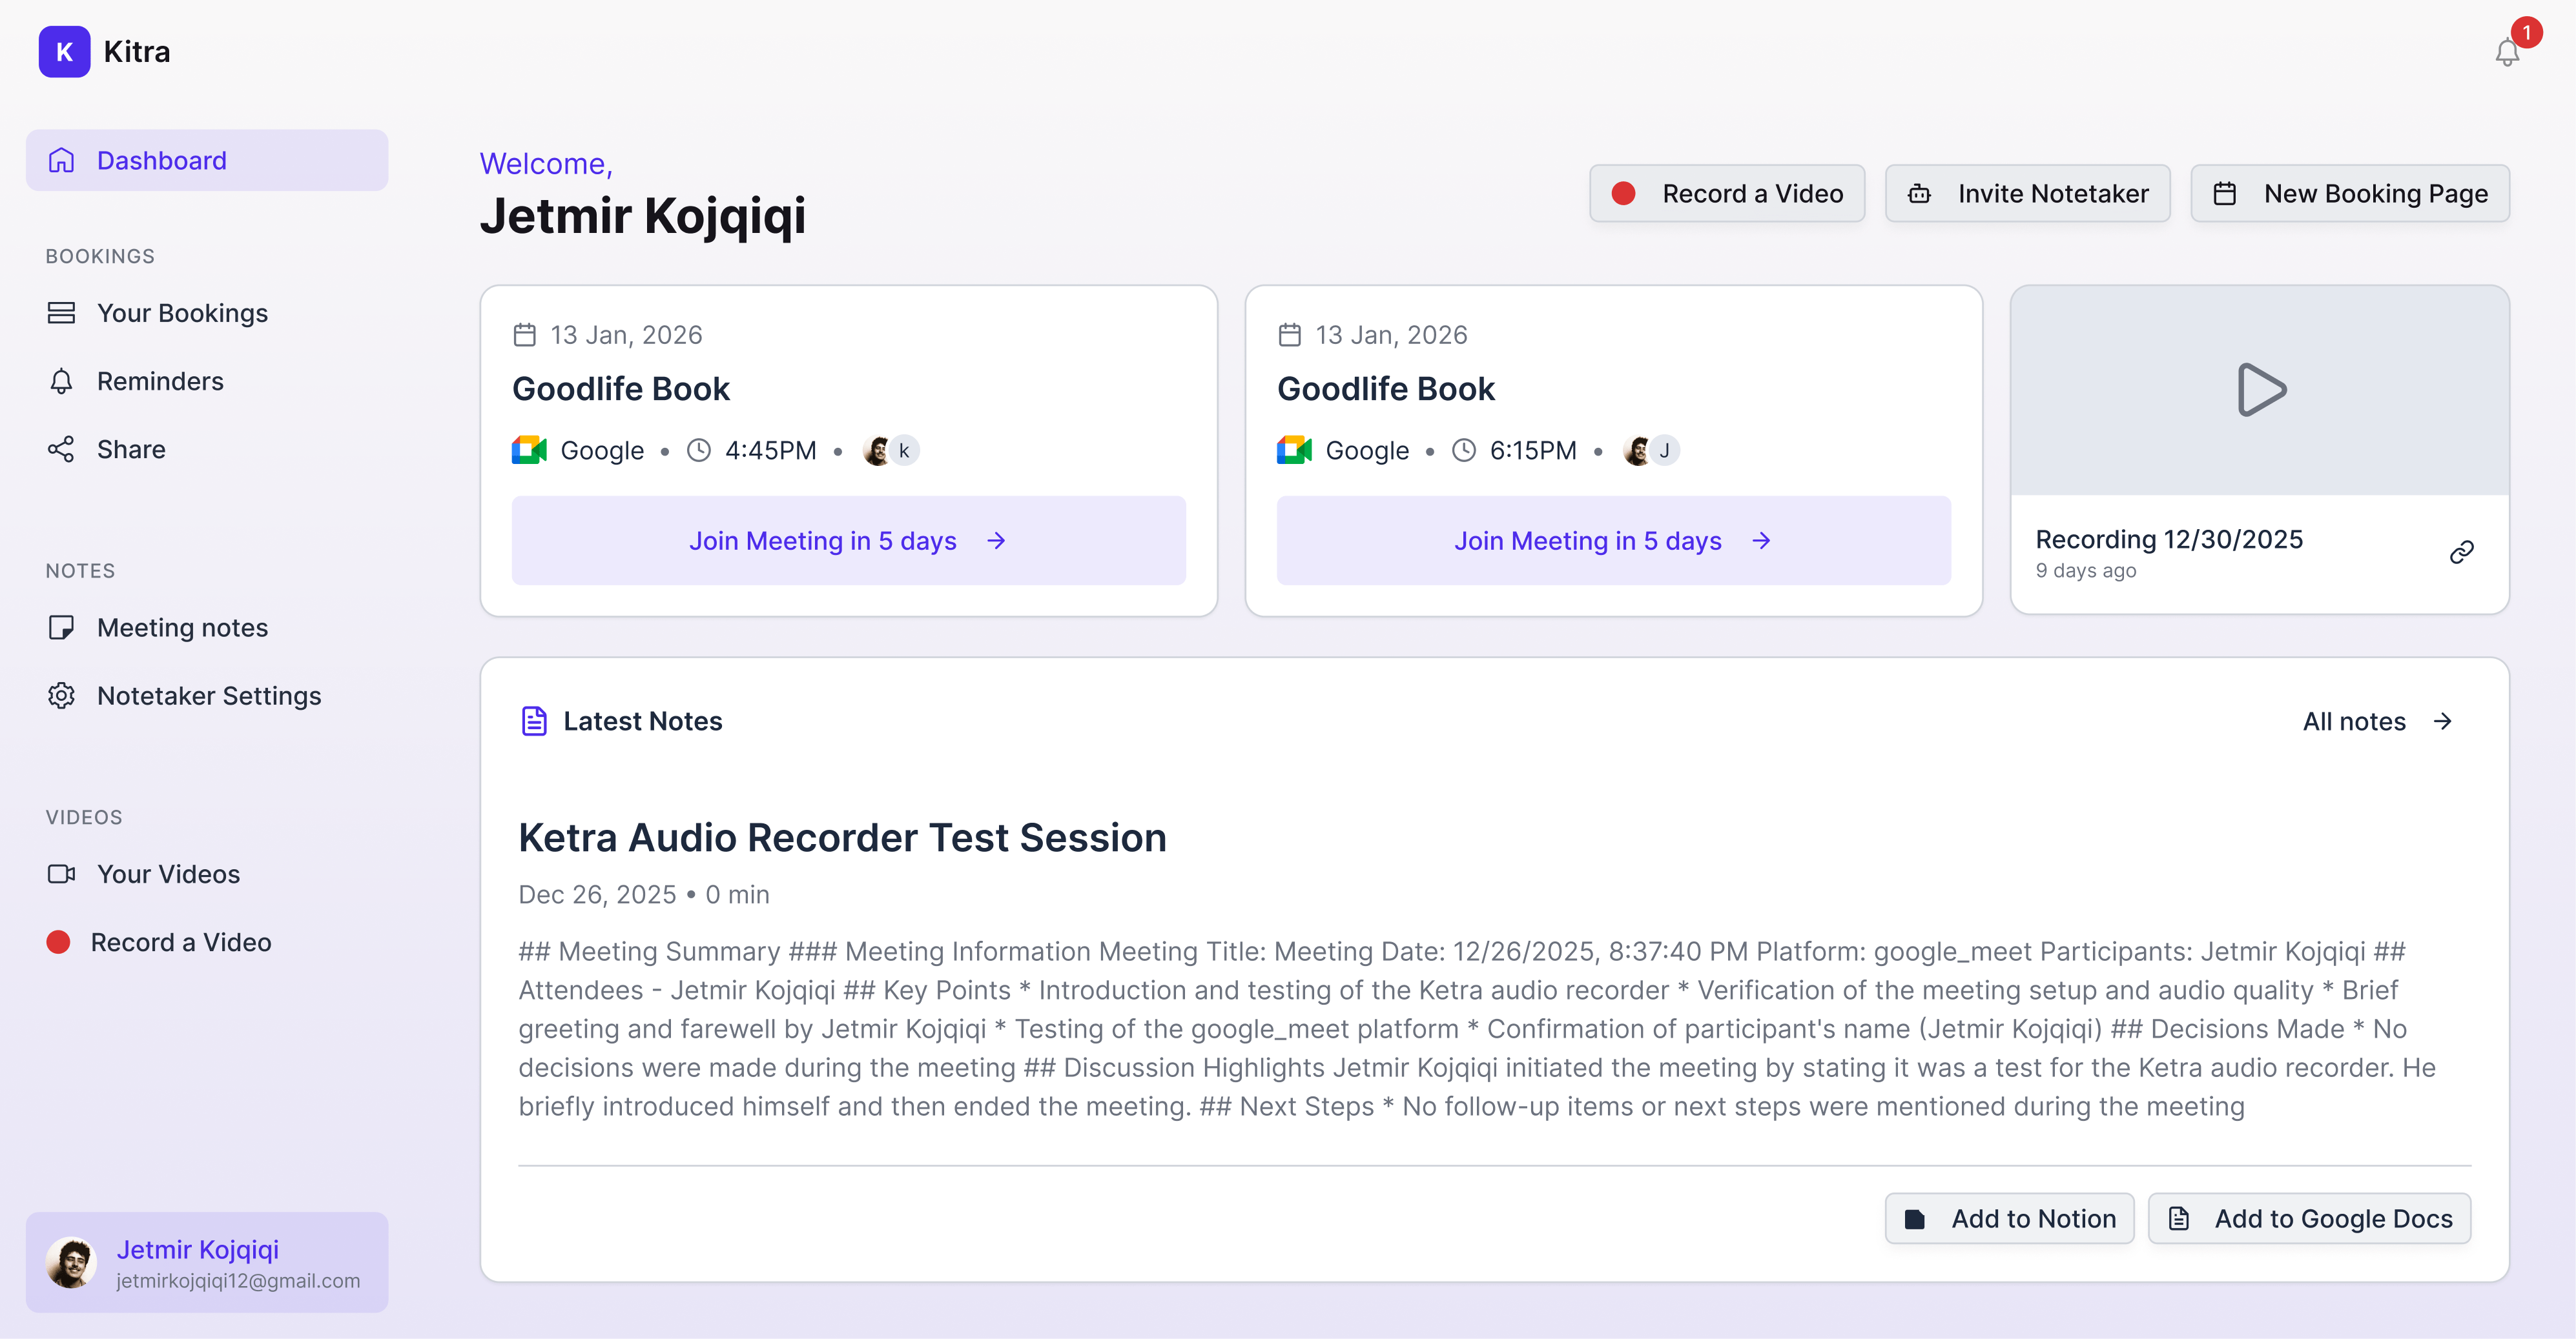Screen dimensions: 2576x1339
Task: Click the Share icon in sidebar
Action: click(x=62, y=448)
